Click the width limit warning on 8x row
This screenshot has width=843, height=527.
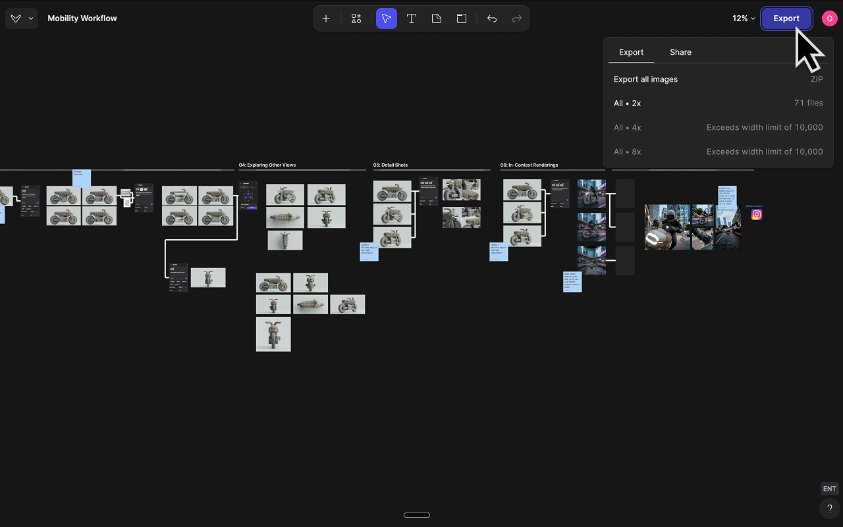(765, 152)
